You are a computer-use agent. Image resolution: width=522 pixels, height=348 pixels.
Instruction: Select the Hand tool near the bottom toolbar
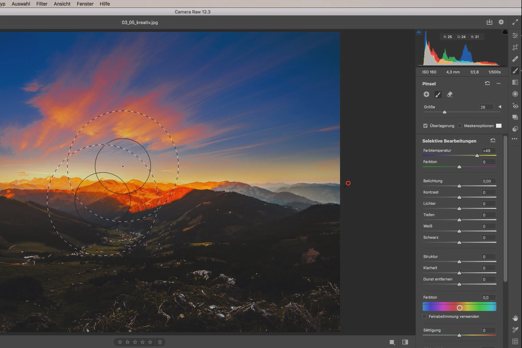[x=515, y=318]
